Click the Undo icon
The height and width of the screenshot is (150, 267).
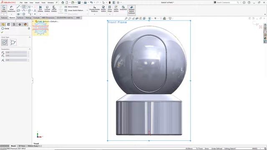click(91, 2)
